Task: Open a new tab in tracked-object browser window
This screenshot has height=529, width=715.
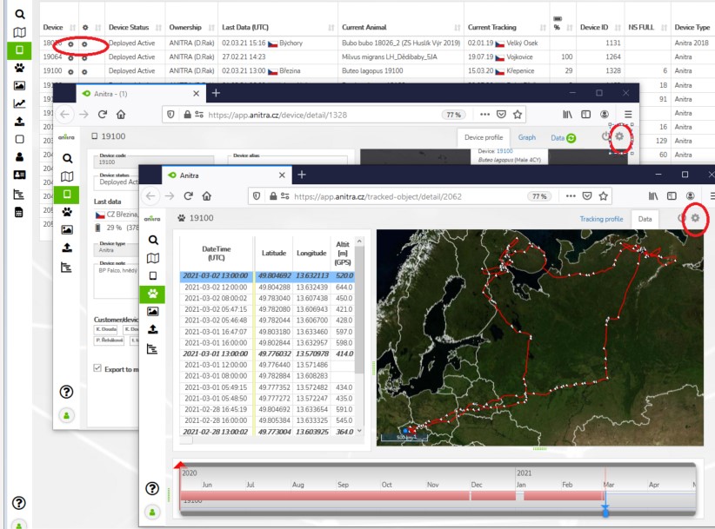Action: [x=302, y=175]
